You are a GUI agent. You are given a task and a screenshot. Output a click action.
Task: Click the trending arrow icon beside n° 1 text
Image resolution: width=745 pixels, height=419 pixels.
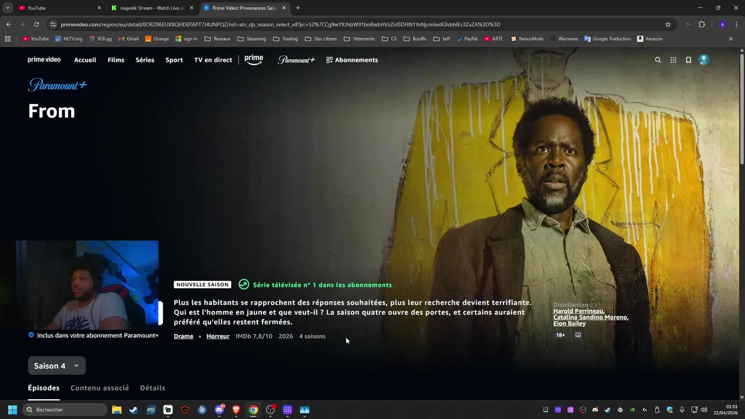click(244, 285)
